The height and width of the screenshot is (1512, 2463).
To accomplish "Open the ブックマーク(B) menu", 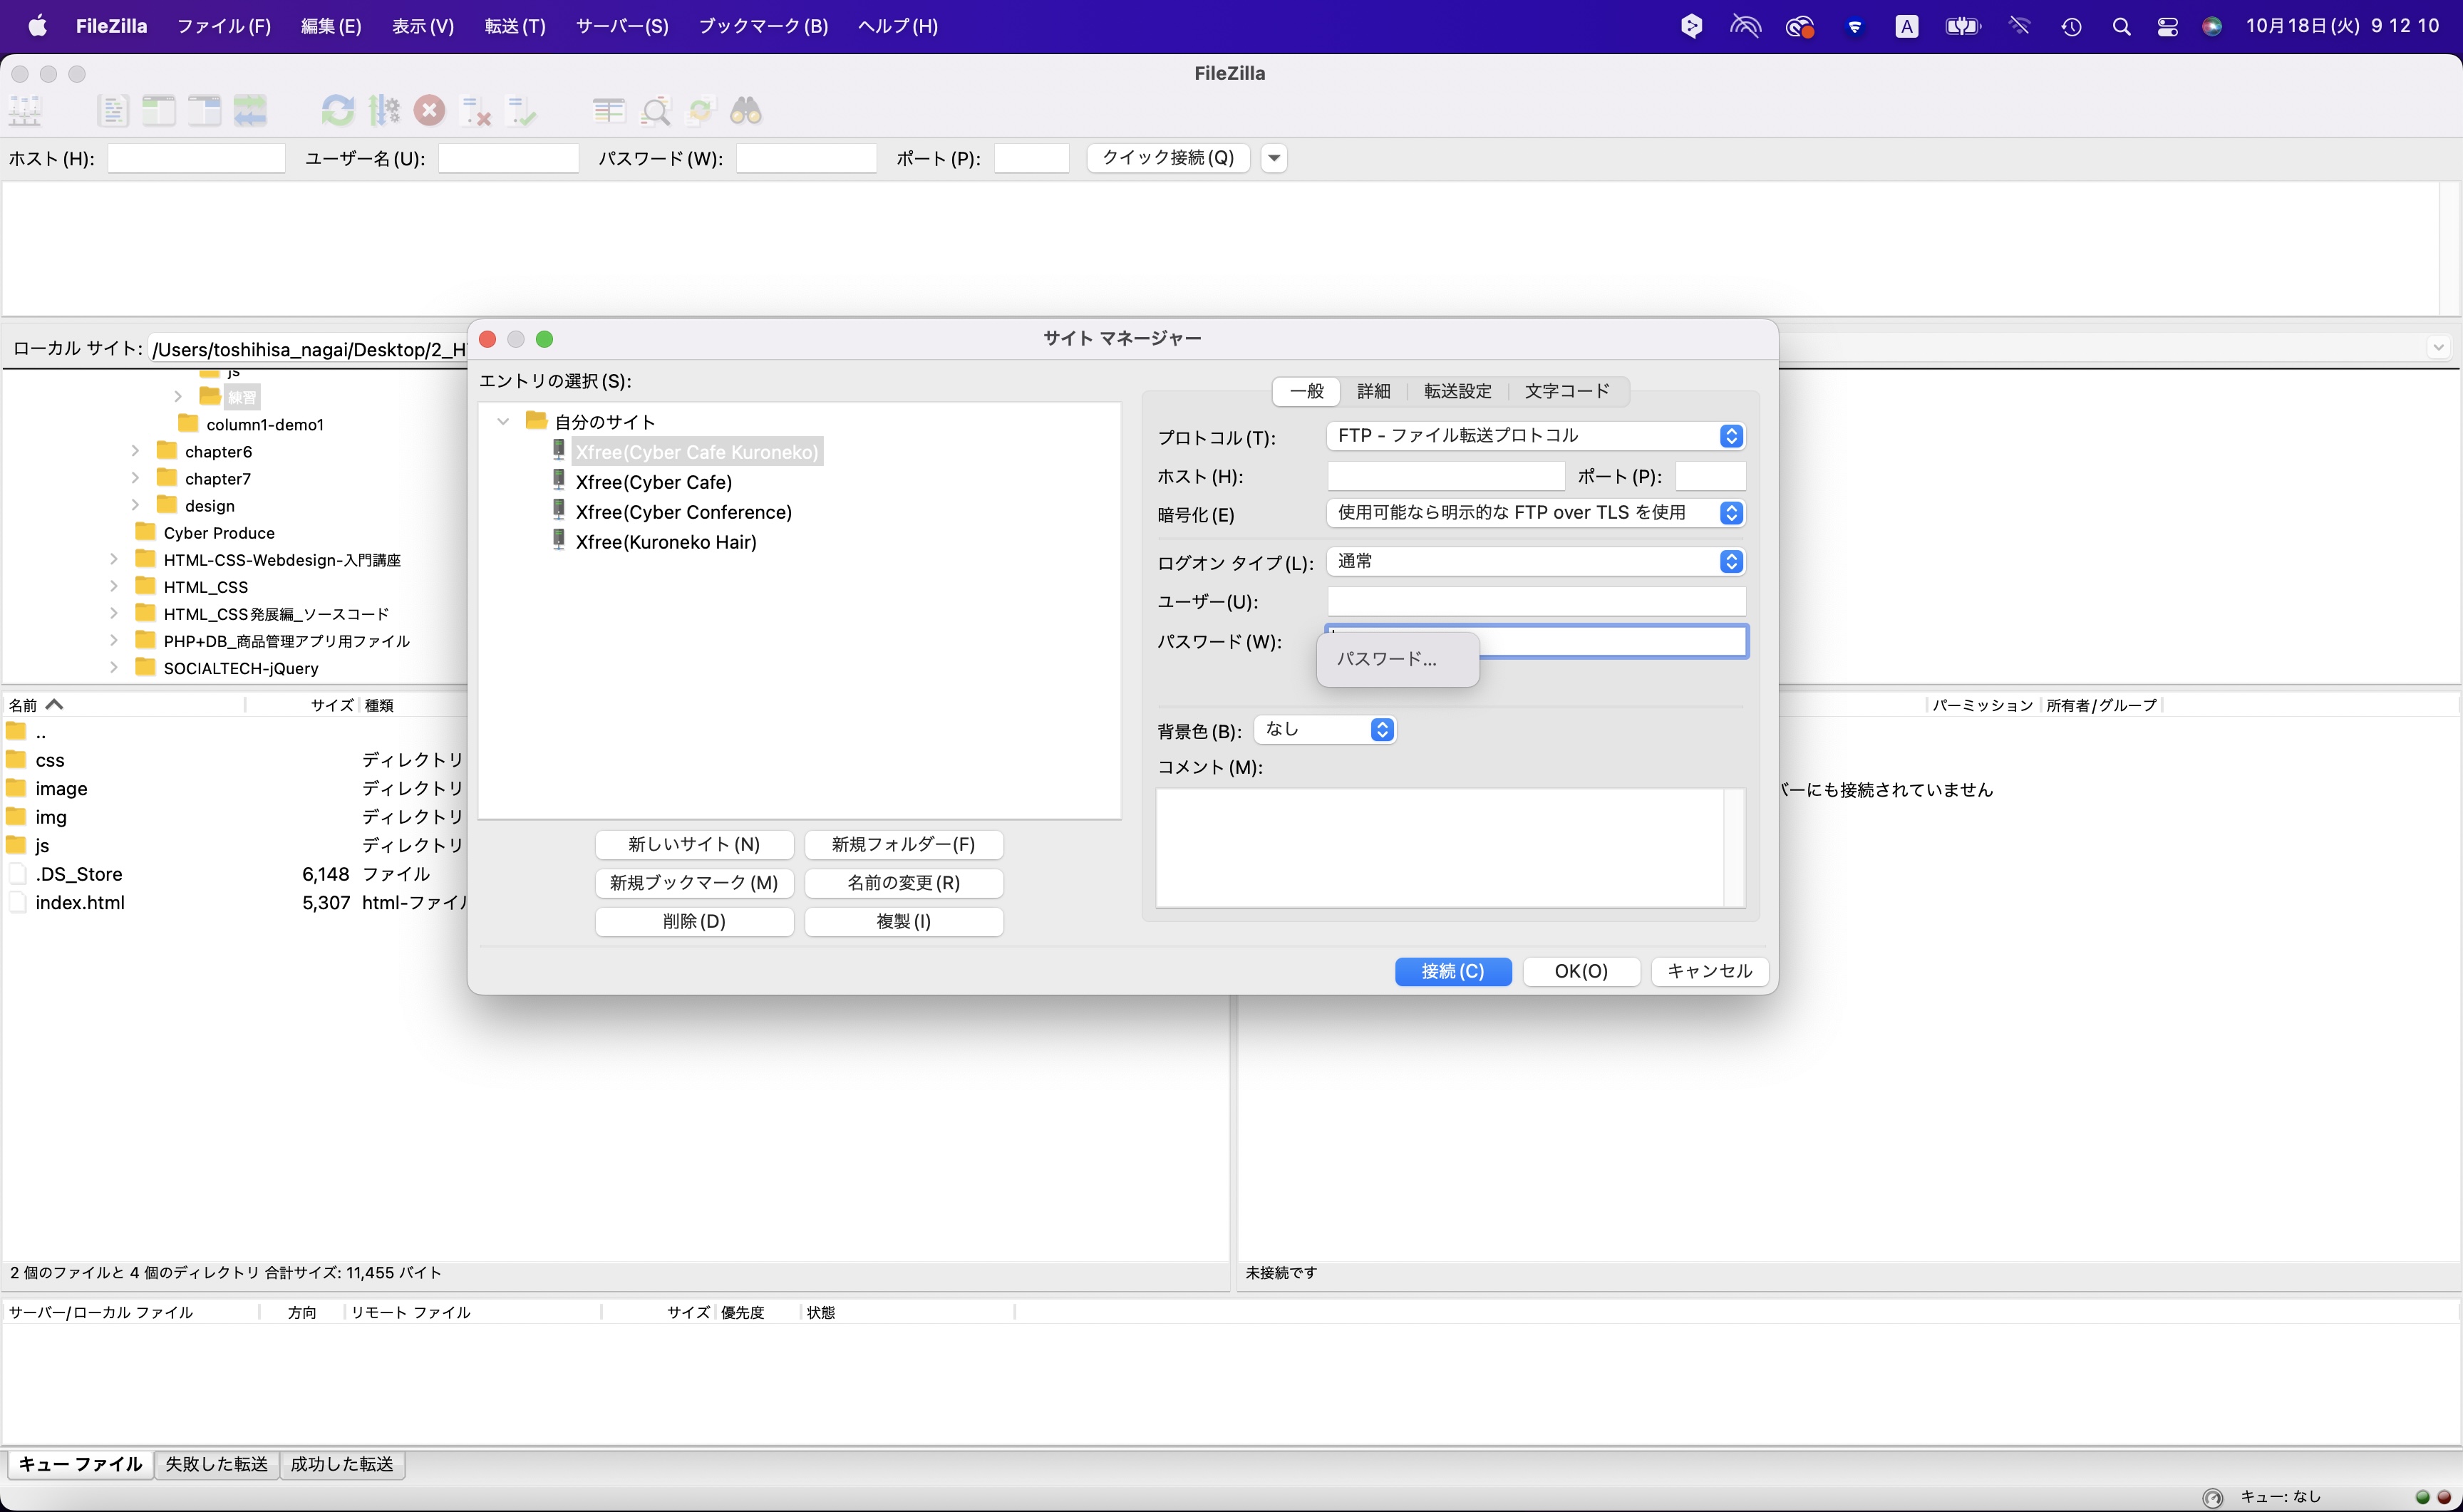I will point(762,26).
